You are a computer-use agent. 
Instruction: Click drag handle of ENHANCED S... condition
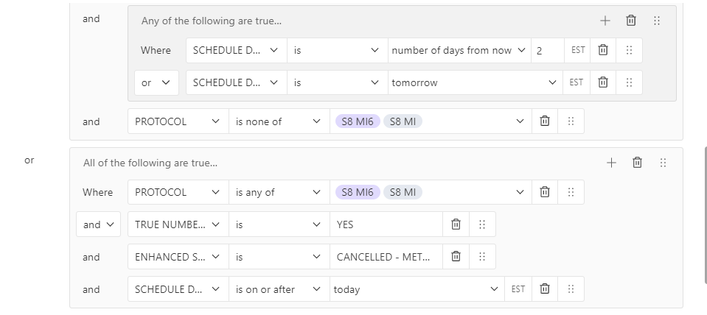click(482, 257)
